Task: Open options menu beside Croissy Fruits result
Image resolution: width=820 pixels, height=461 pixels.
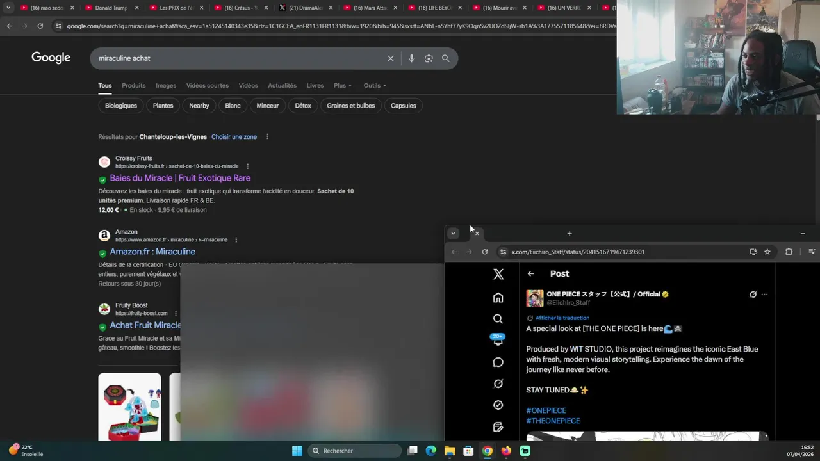Action: 248,166
